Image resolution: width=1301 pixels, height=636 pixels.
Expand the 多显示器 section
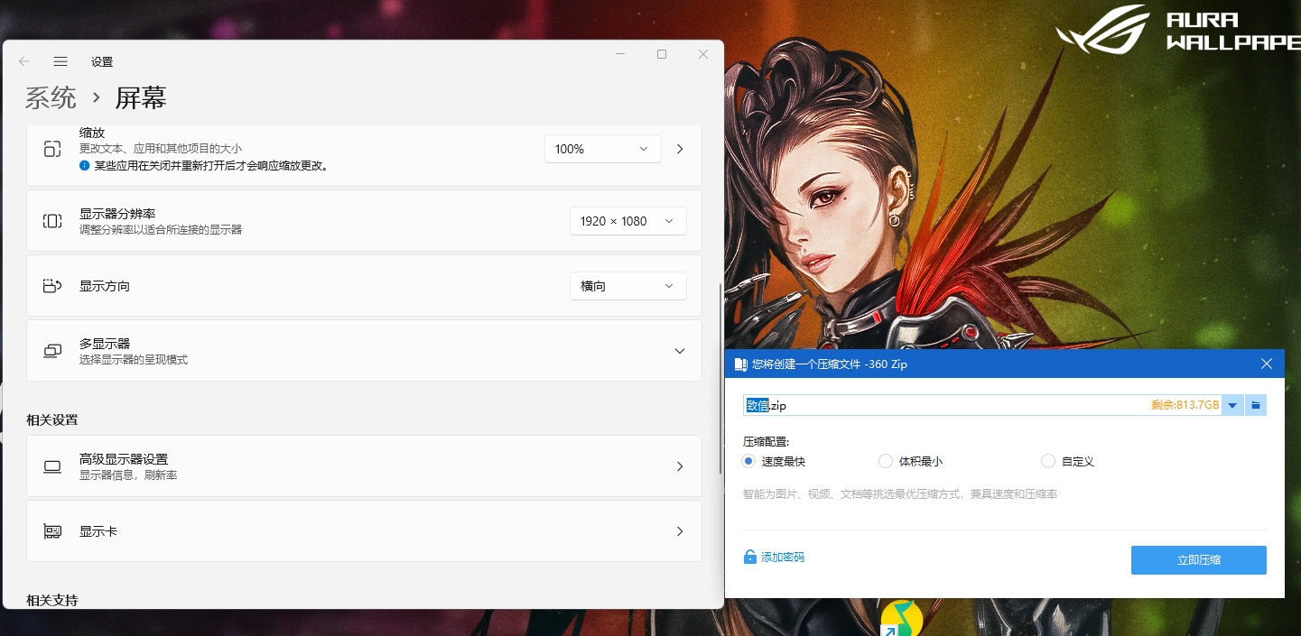tap(680, 351)
